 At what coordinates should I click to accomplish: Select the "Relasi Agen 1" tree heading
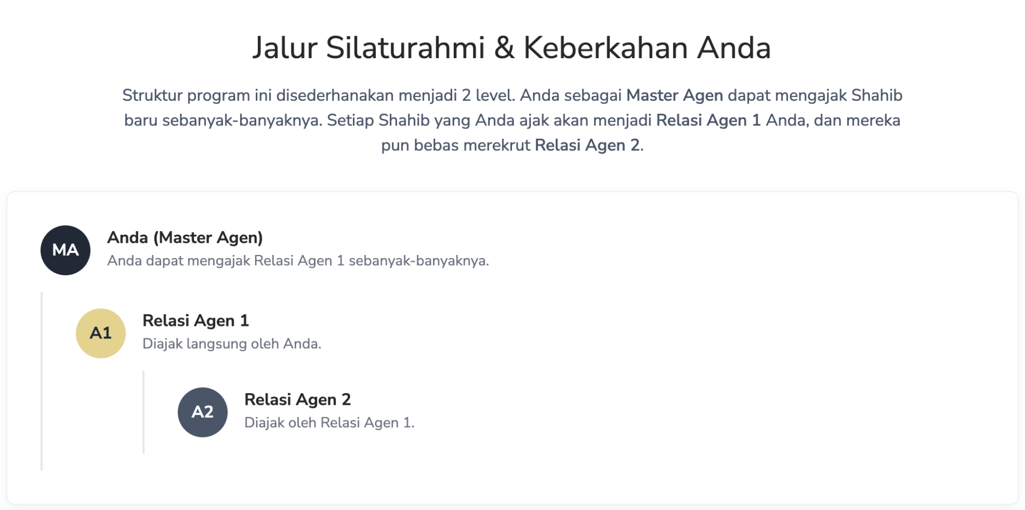[x=195, y=321]
